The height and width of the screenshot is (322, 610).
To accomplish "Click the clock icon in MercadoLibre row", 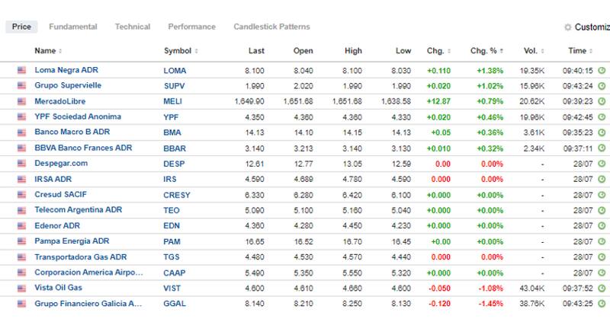I will coord(602,101).
